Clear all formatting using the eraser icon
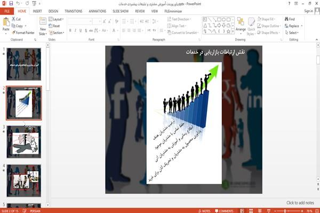This screenshot has height=213, width=320. 116,21
